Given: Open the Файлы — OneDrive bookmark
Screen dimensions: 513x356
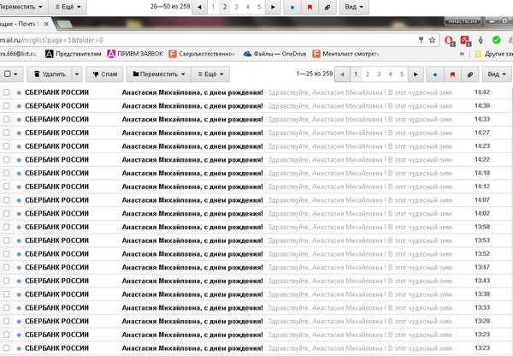Looking at the screenshot, I should pos(274,54).
